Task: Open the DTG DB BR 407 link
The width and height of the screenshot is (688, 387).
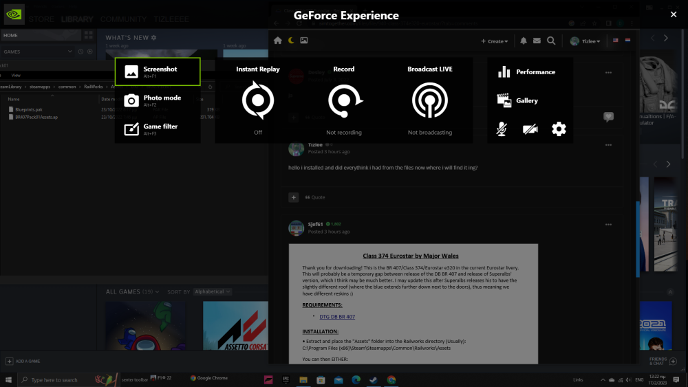Action: [337, 316]
